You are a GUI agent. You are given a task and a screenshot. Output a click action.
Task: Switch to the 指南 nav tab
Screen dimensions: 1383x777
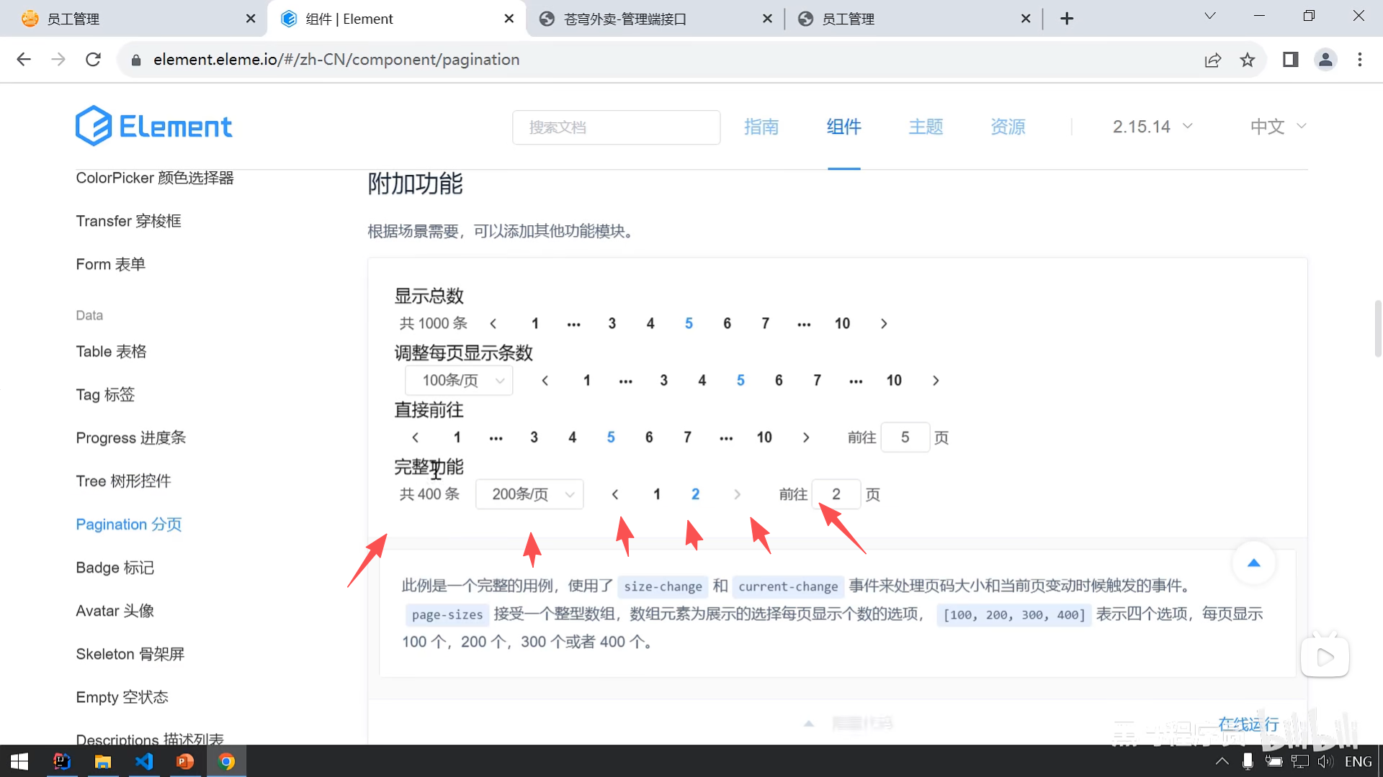(761, 127)
